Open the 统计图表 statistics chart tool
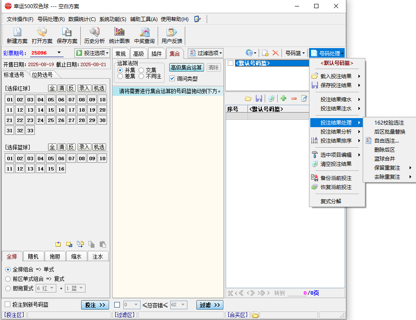The width and height of the screenshot is (416, 320). coord(119,36)
